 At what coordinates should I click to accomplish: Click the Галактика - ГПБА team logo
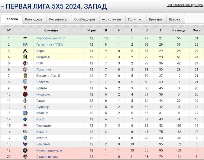pyautogui.click(x=25, y=45)
